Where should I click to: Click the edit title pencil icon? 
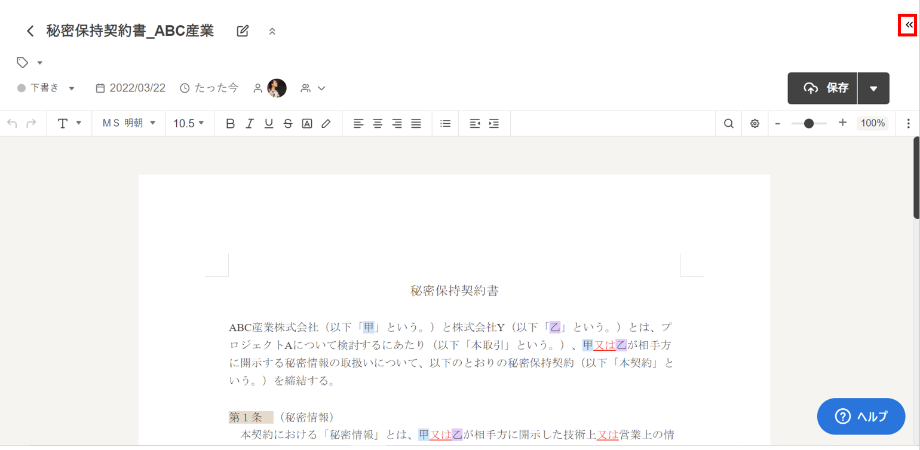[x=243, y=31]
